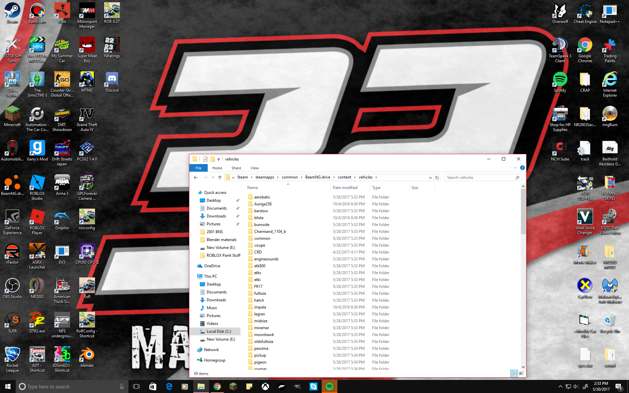
Task: Open the Steam desktop shortcut
Action: pyautogui.click(x=12, y=13)
